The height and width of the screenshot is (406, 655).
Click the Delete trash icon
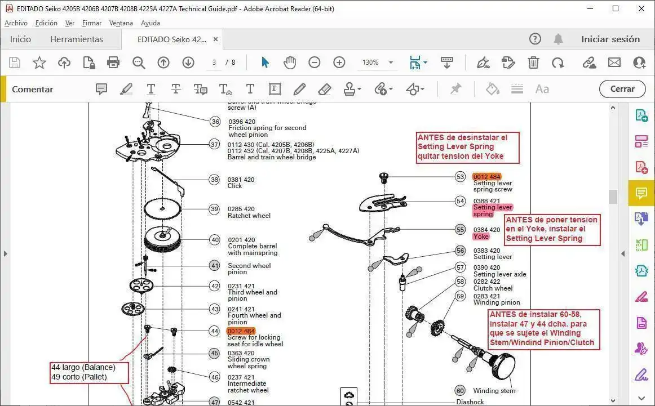point(533,63)
